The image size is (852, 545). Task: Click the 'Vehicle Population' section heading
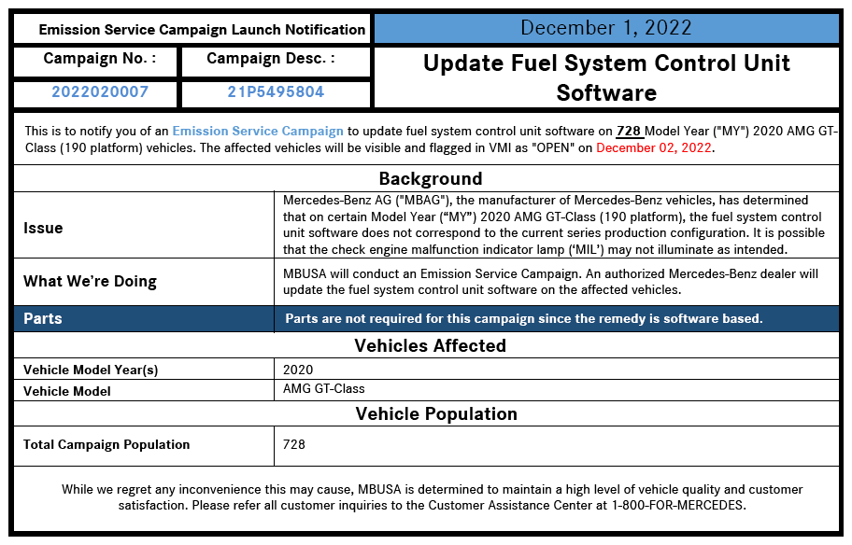436,414
